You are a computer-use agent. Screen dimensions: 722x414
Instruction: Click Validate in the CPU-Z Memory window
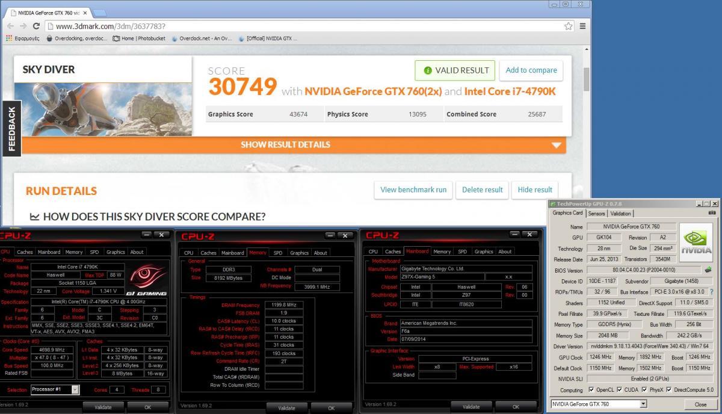[x=286, y=408]
